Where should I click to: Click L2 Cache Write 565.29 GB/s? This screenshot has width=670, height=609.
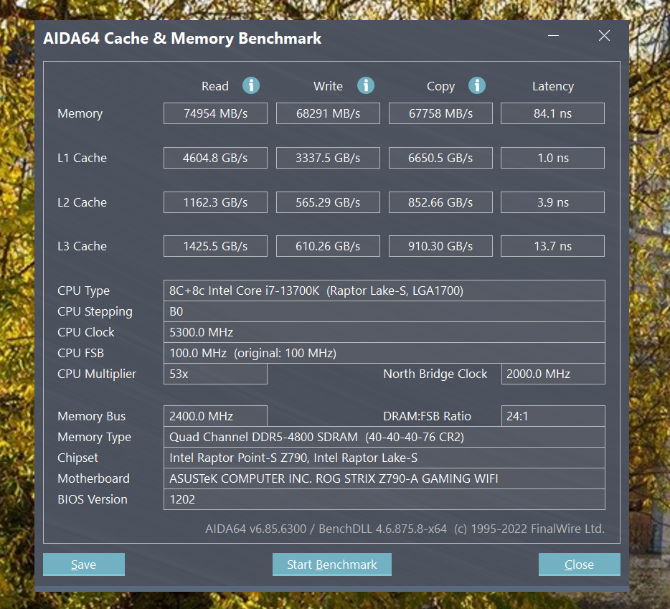click(x=328, y=202)
